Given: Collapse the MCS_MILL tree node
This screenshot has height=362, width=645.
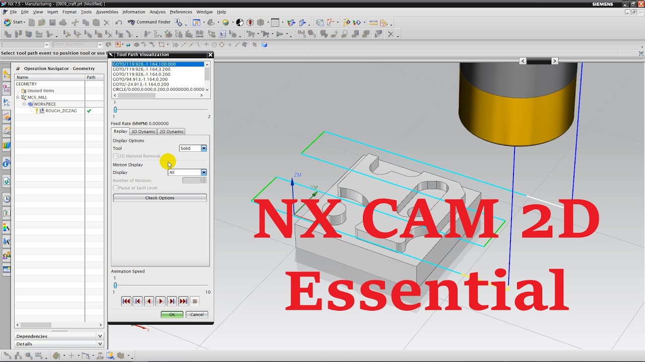Looking at the screenshot, I should click(x=18, y=98).
